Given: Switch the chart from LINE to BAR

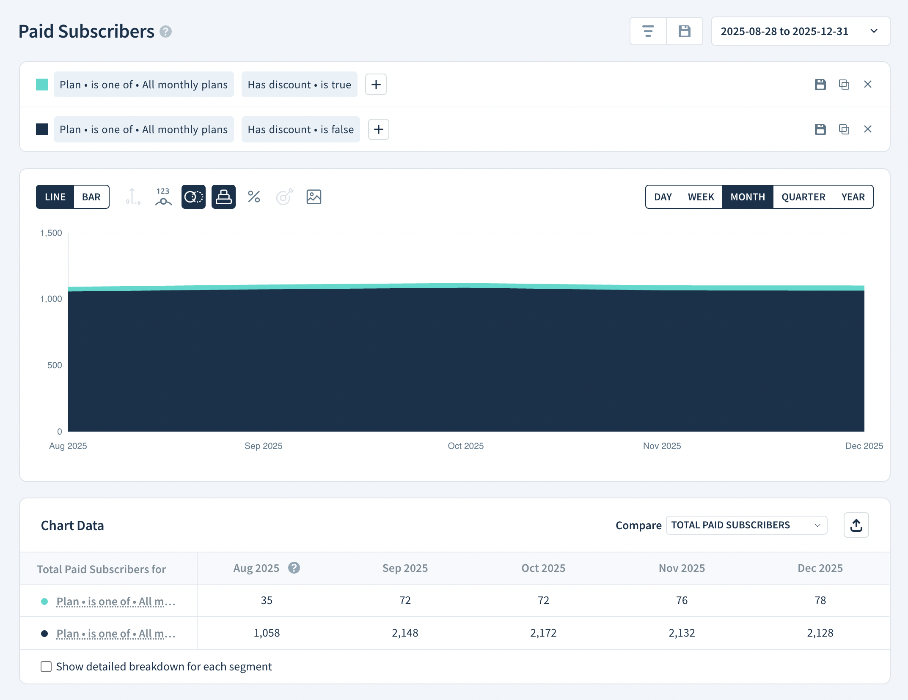Looking at the screenshot, I should pyautogui.click(x=91, y=197).
